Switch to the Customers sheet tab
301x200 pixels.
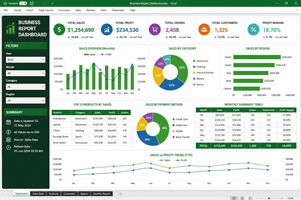pos(69,194)
